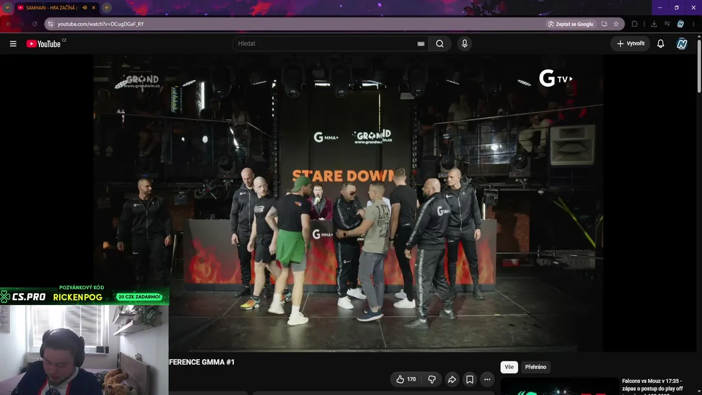This screenshot has width=702, height=395.
Task: Select the Přehráno filter chip
Action: (x=536, y=367)
